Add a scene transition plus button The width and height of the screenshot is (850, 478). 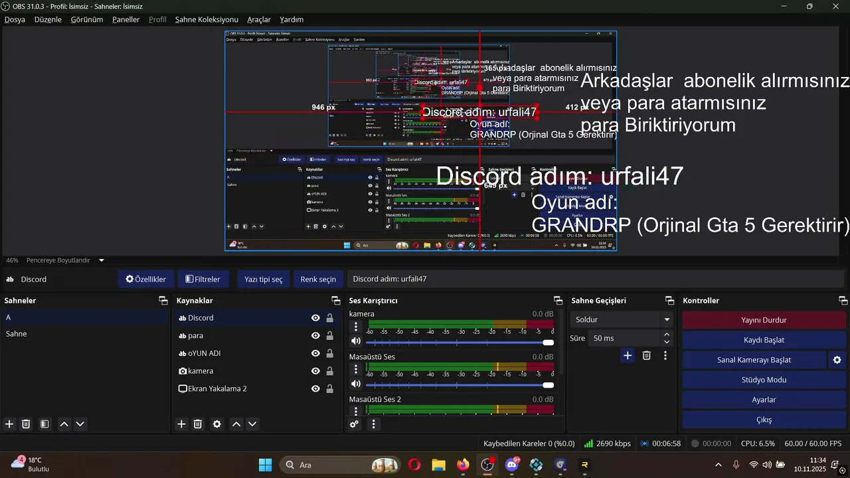pos(628,356)
